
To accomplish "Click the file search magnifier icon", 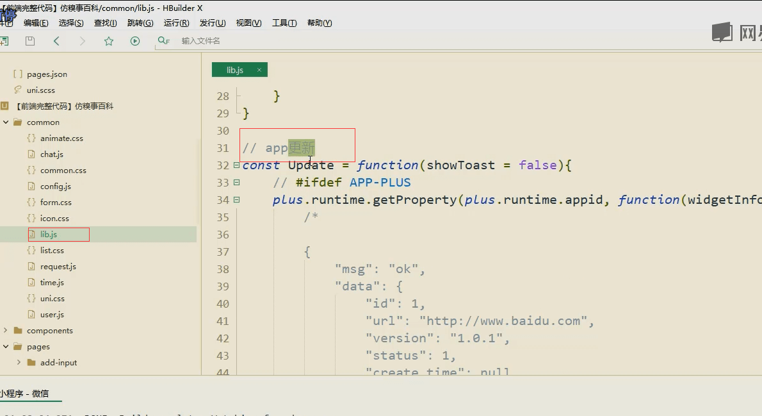I will pyautogui.click(x=164, y=41).
